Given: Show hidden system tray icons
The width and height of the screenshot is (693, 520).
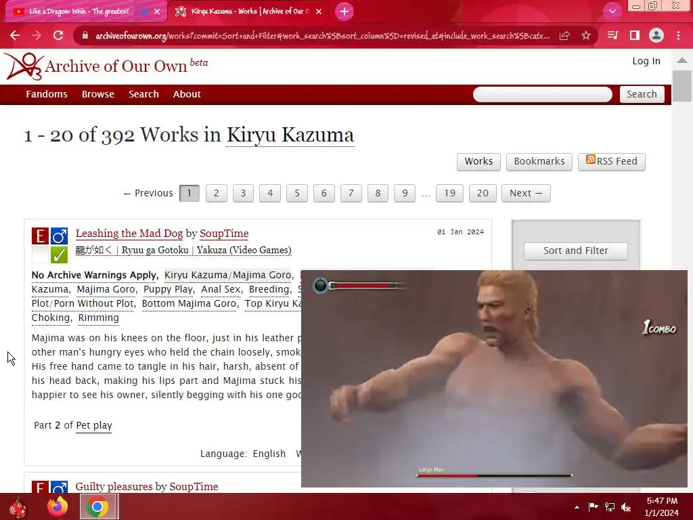Looking at the screenshot, I should pyautogui.click(x=577, y=507).
